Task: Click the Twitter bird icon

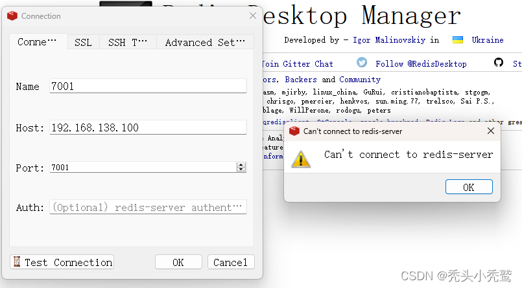Action: pos(362,62)
